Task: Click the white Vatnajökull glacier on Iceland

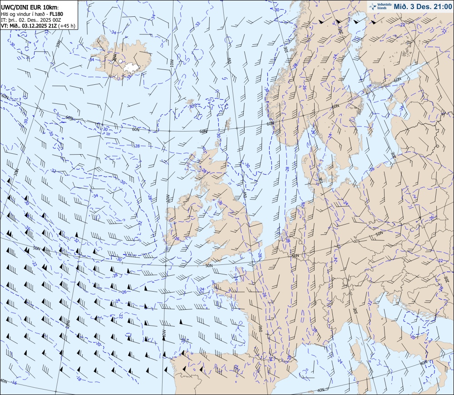Action: point(132,68)
